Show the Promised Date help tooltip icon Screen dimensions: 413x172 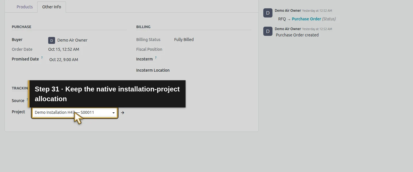pyautogui.click(x=42, y=58)
